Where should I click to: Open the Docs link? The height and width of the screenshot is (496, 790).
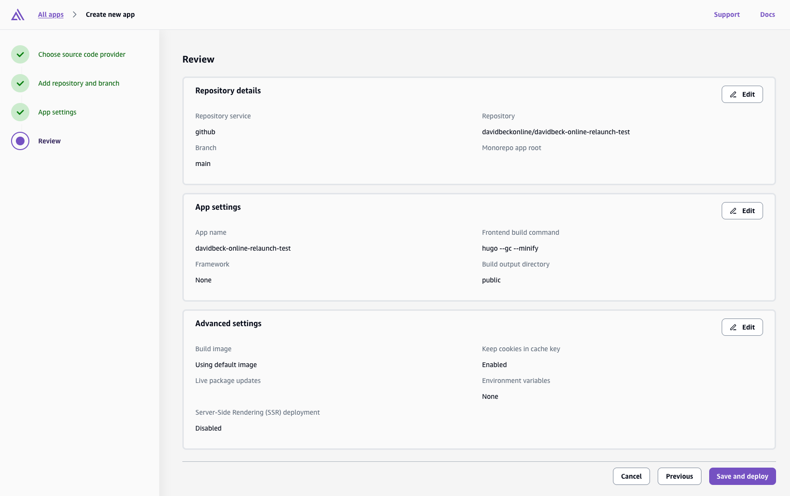pos(767,14)
